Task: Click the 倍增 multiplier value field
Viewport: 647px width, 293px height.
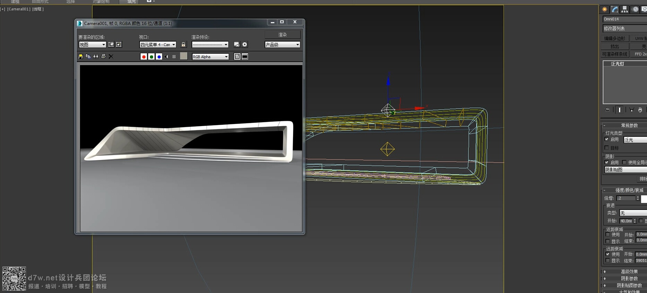Action: (x=626, y=198)
